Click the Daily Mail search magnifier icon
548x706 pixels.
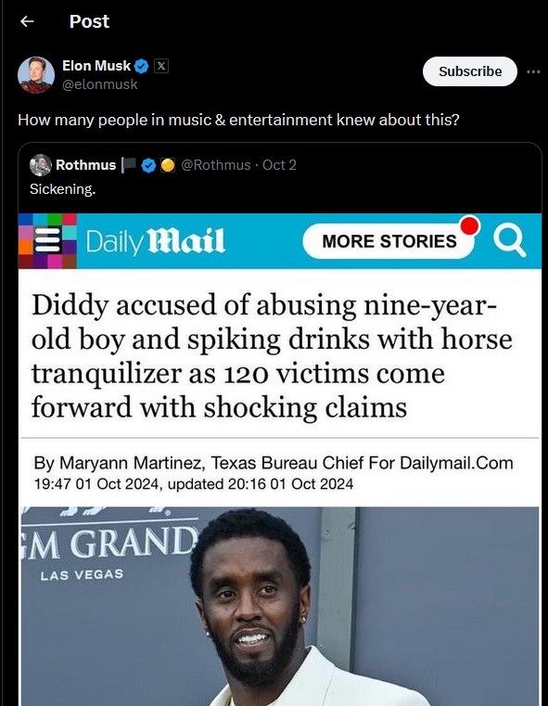tap(510, 240)
